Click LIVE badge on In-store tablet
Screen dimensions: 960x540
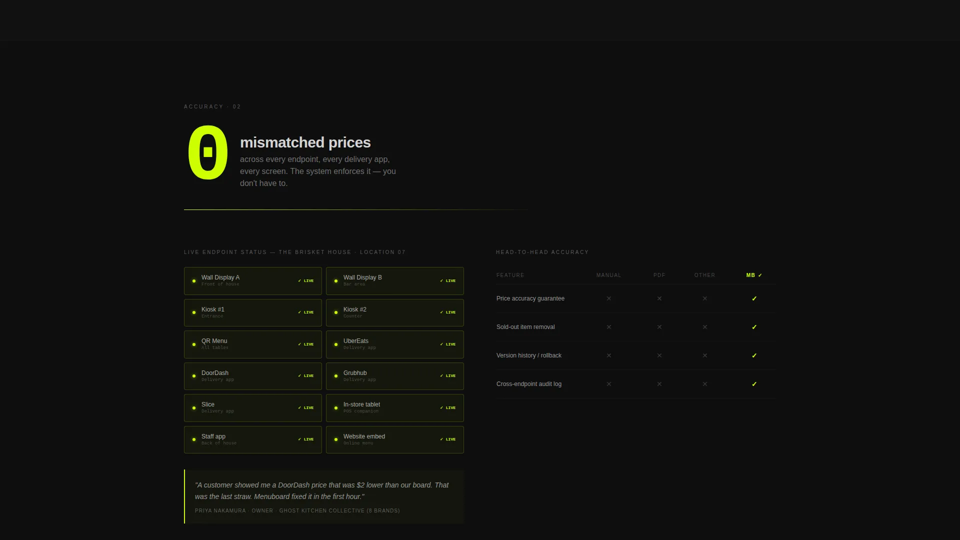448,408
